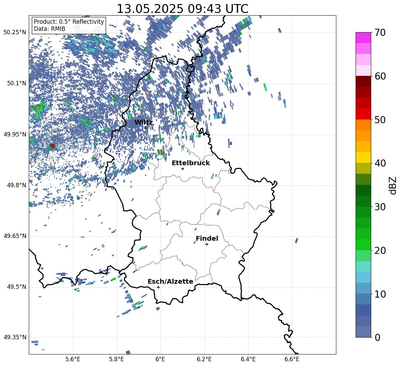The height and width of the screenshot is (366, 401).
Task: Click the colorbar tick label 50
Action: tap(380, 120)
